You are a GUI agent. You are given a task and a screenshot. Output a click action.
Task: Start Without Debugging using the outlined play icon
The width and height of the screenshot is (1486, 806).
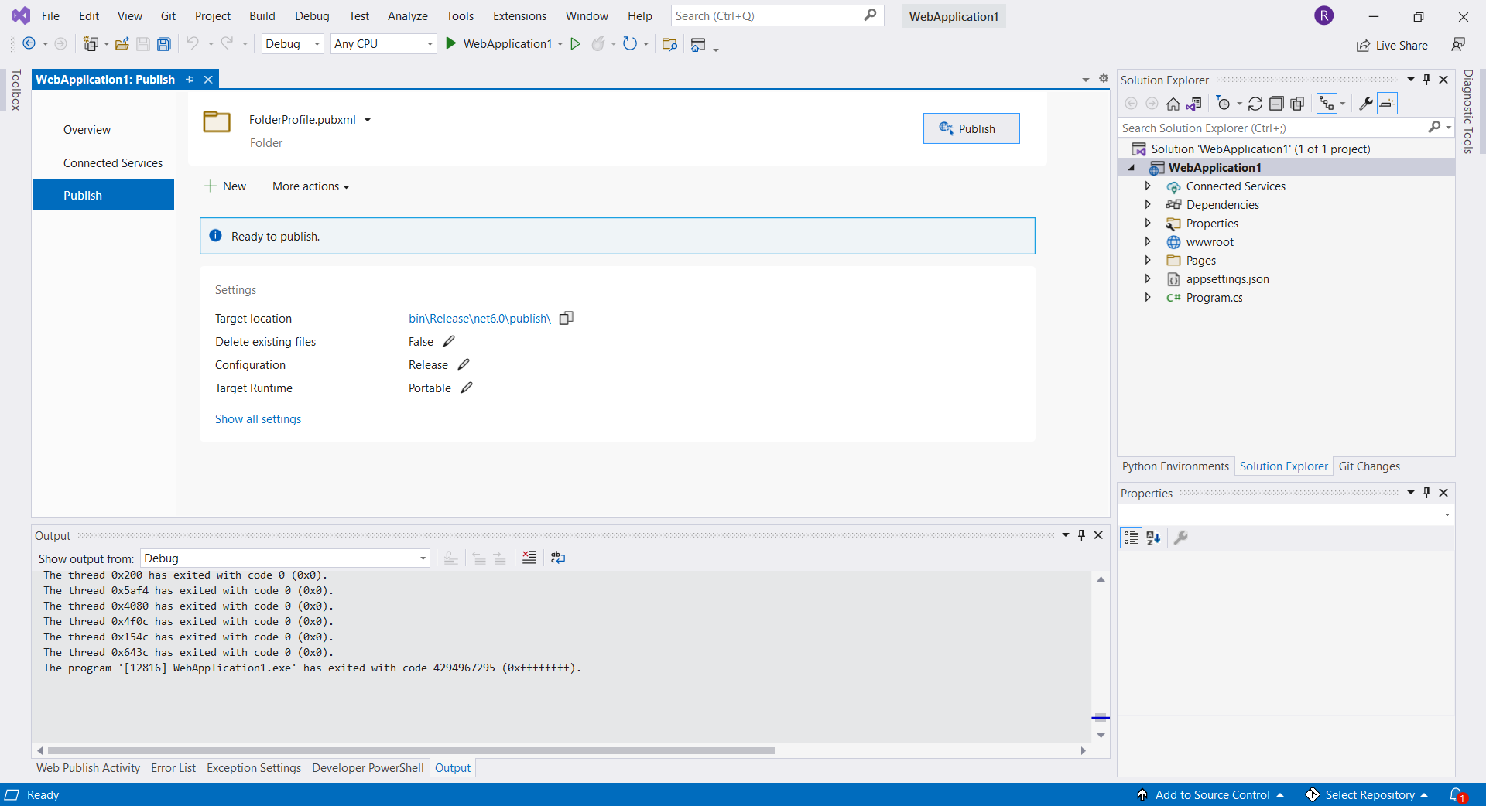pyautogui.click(x=575, y=44)
